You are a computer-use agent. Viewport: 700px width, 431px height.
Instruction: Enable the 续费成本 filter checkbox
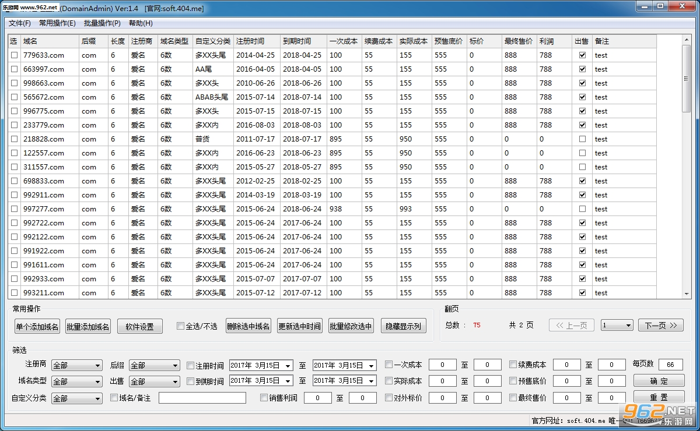pos(513,365)
